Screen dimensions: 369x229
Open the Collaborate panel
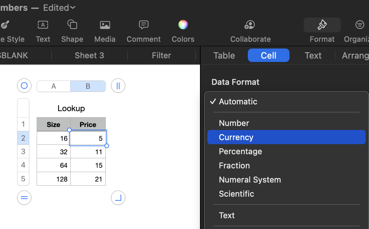click(250, 25)
